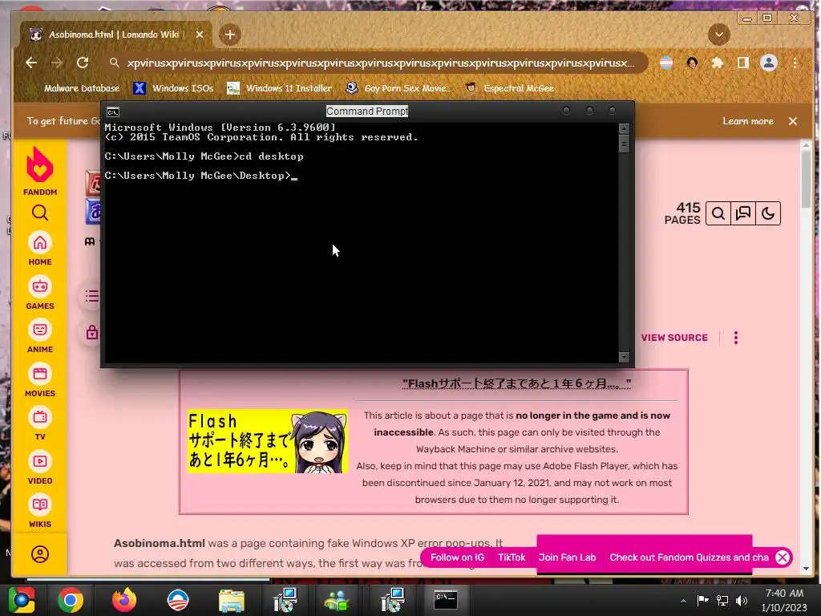Open the Chrome profile avatar
821x616 pixels.
tap(769, 63)
